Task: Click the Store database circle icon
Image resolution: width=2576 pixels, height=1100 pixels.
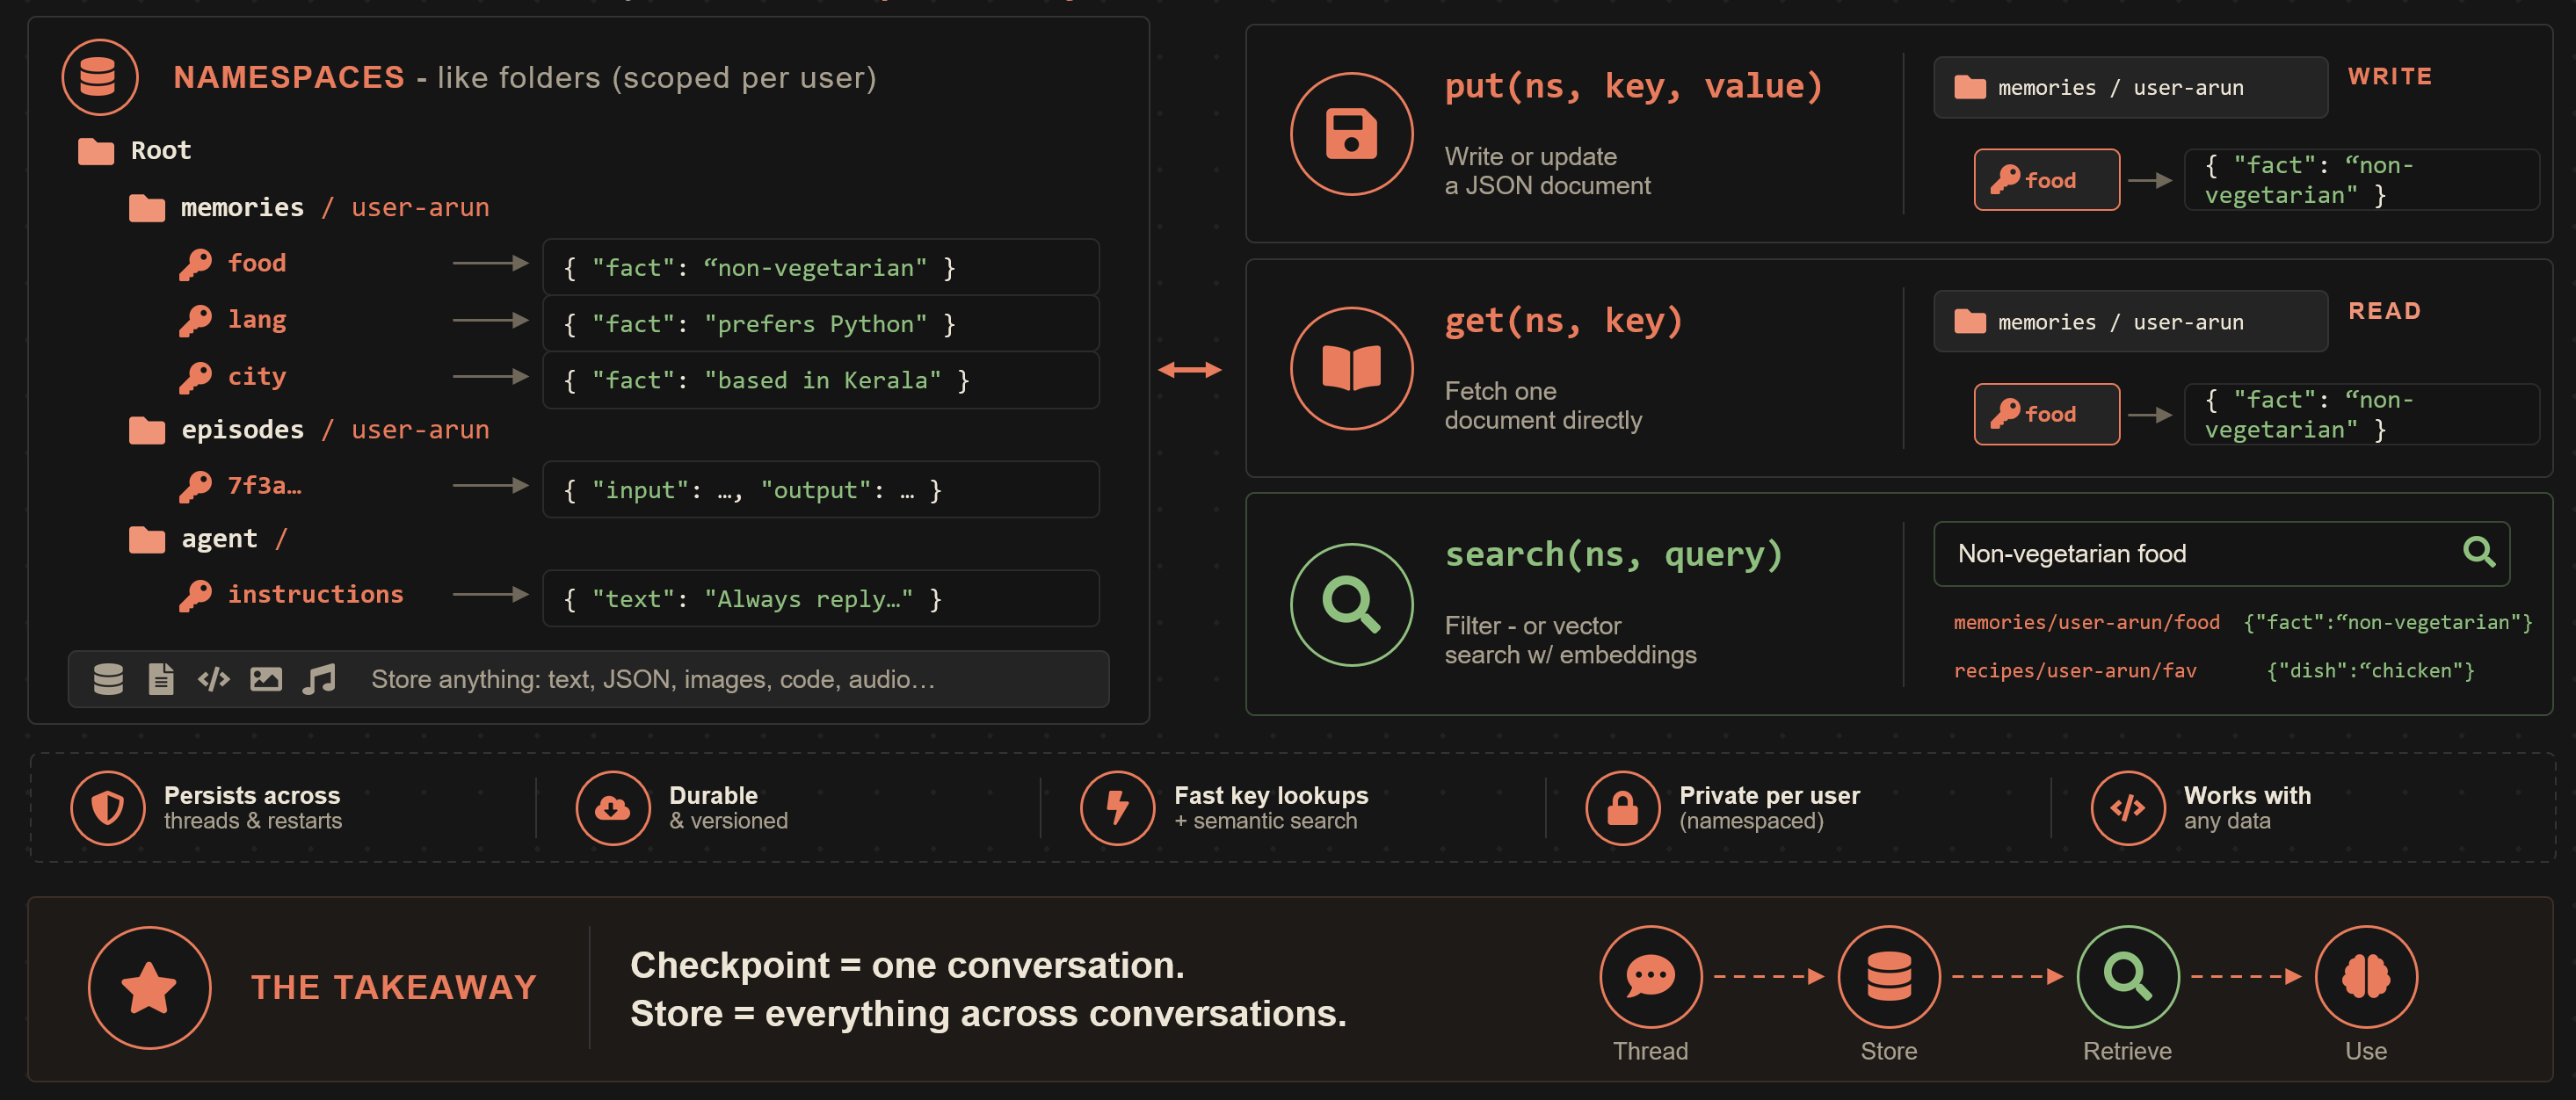Action: click(x=1889, y=976)
